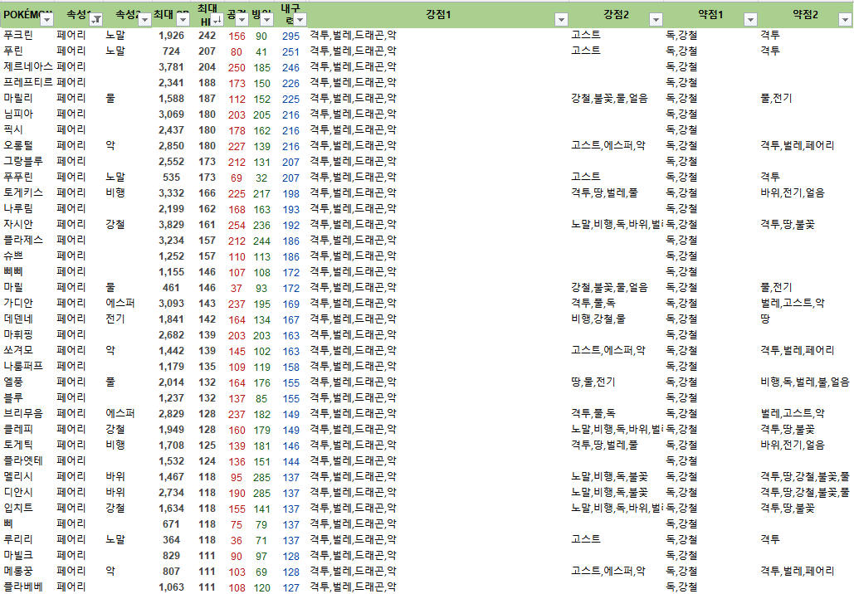Select the max CP value 1,926

click(x=171, y=36)
